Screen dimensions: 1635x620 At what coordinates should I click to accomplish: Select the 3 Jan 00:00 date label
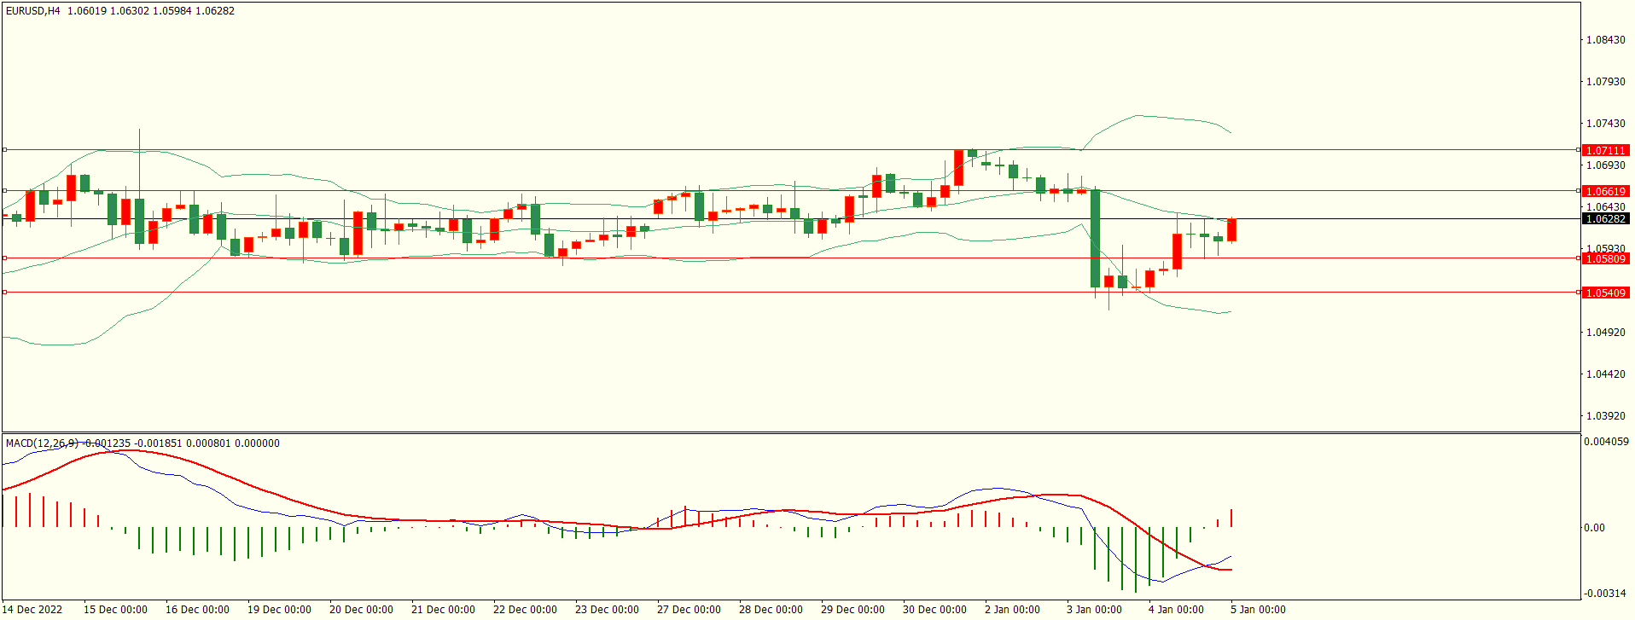[x=1094, y=609]
